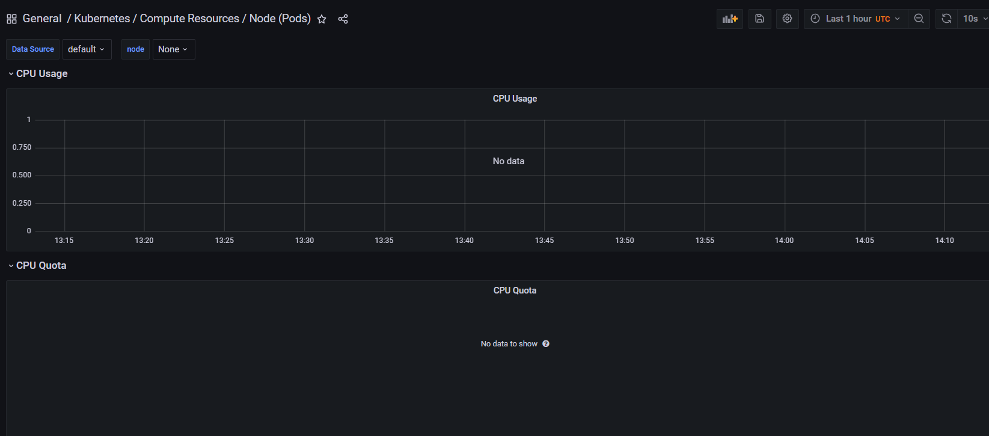This screenshot has width=989, height=436.
Task: Star this dashboard as favorite
Action: coord(322,19)
